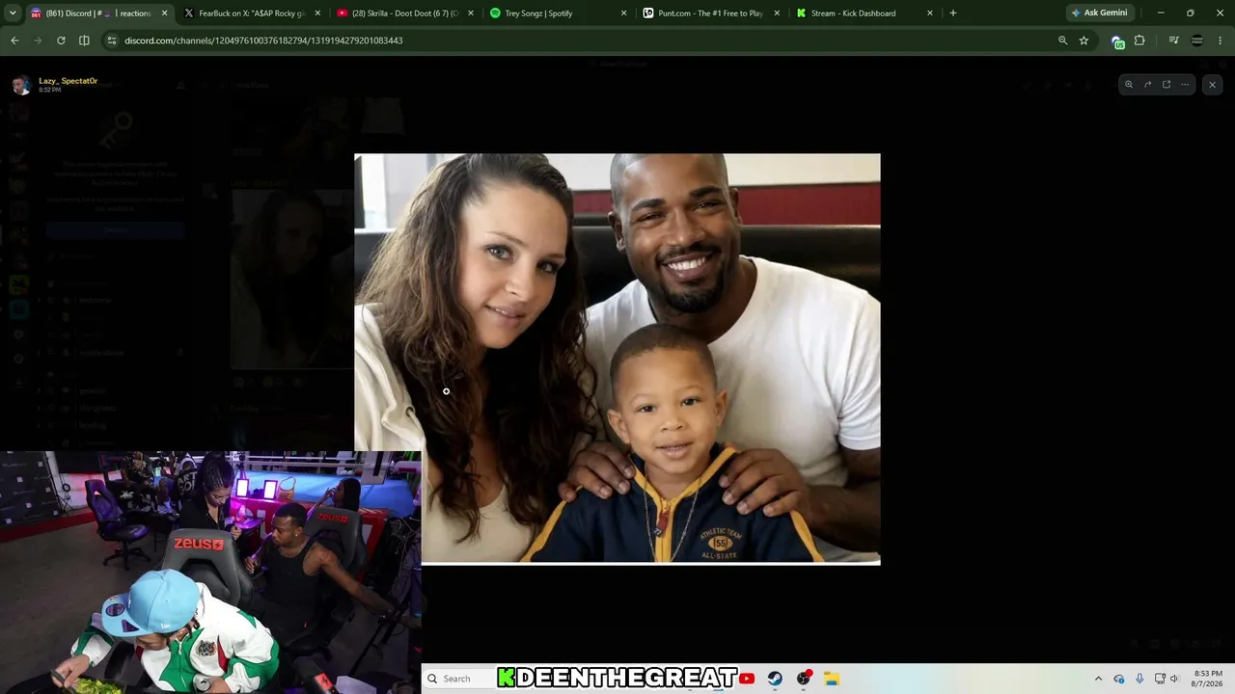Open the volume speaker tray icon

(x=1174, y=679)
